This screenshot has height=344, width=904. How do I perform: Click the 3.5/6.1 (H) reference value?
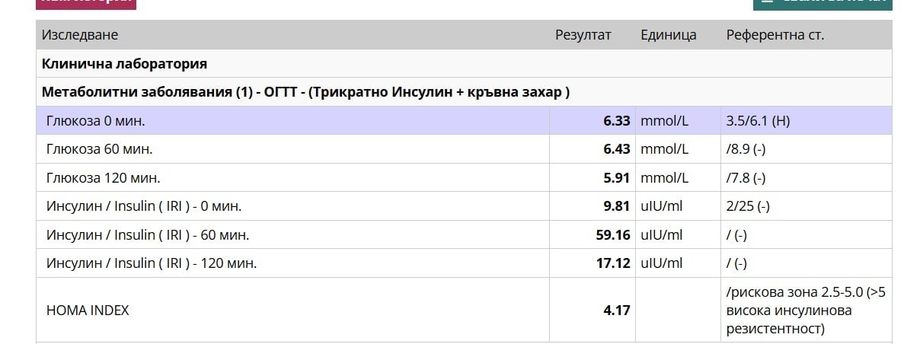[758, 121]
